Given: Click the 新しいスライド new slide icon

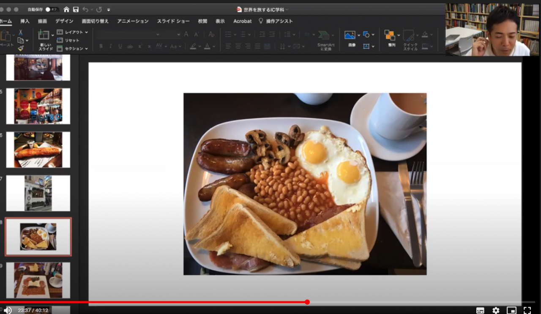Looking at the screenshot, I should [44, 35].
